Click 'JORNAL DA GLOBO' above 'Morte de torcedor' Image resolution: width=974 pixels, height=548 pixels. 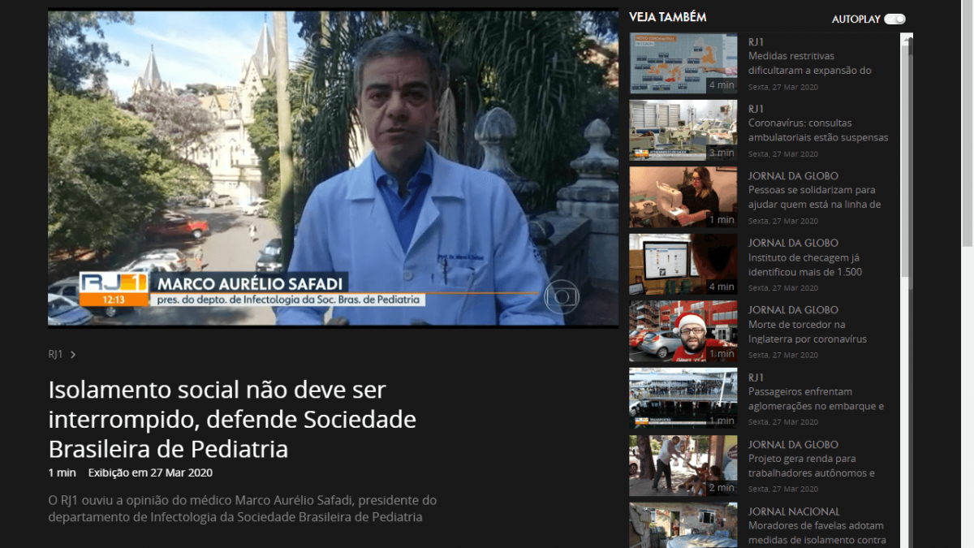(x=793, y=310)
